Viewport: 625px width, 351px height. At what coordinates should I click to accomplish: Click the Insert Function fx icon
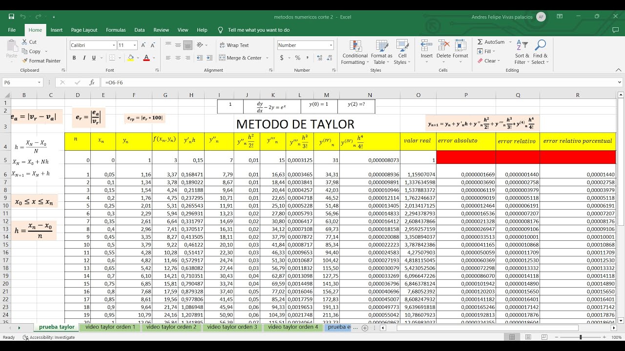click(92, 83)
